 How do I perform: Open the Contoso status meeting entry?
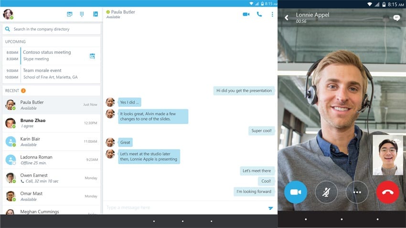pyautogui.click(x=51, y=56)
